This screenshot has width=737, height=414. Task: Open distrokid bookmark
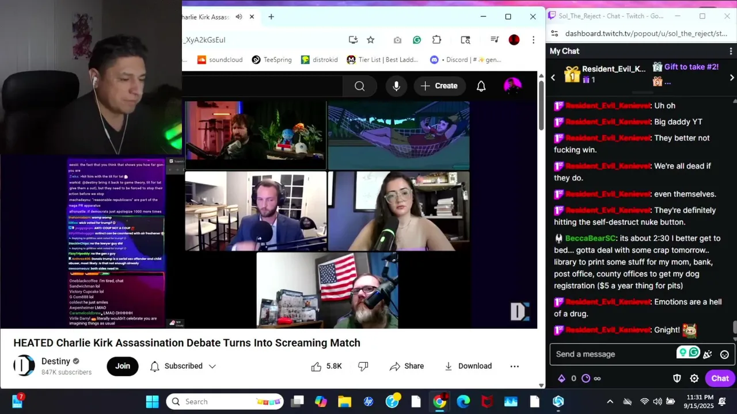click(x=319, y=59)
